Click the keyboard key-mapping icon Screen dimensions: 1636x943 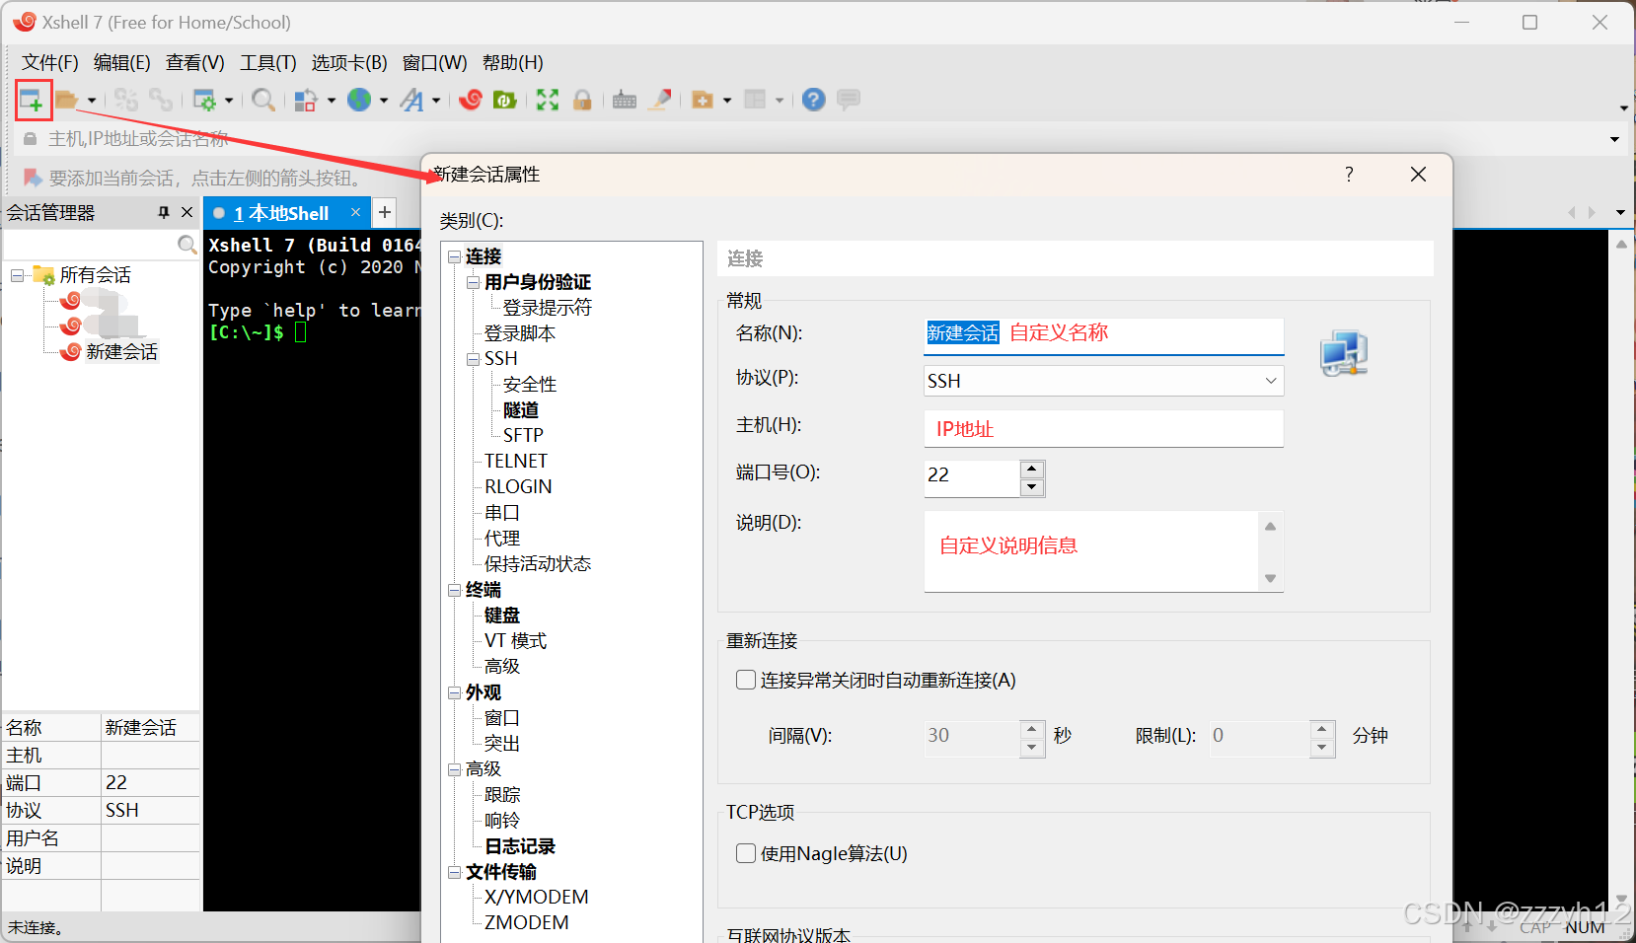pos(625,100)
